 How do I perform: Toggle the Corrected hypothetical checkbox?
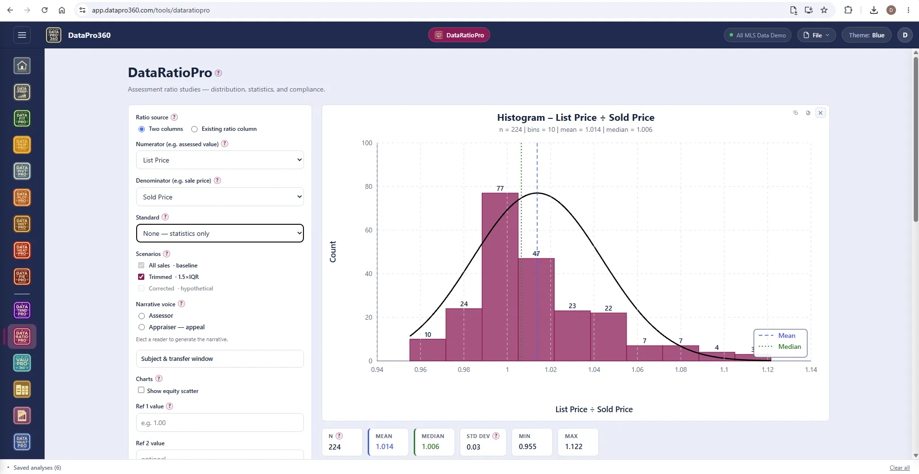click(x=141, y=289)
